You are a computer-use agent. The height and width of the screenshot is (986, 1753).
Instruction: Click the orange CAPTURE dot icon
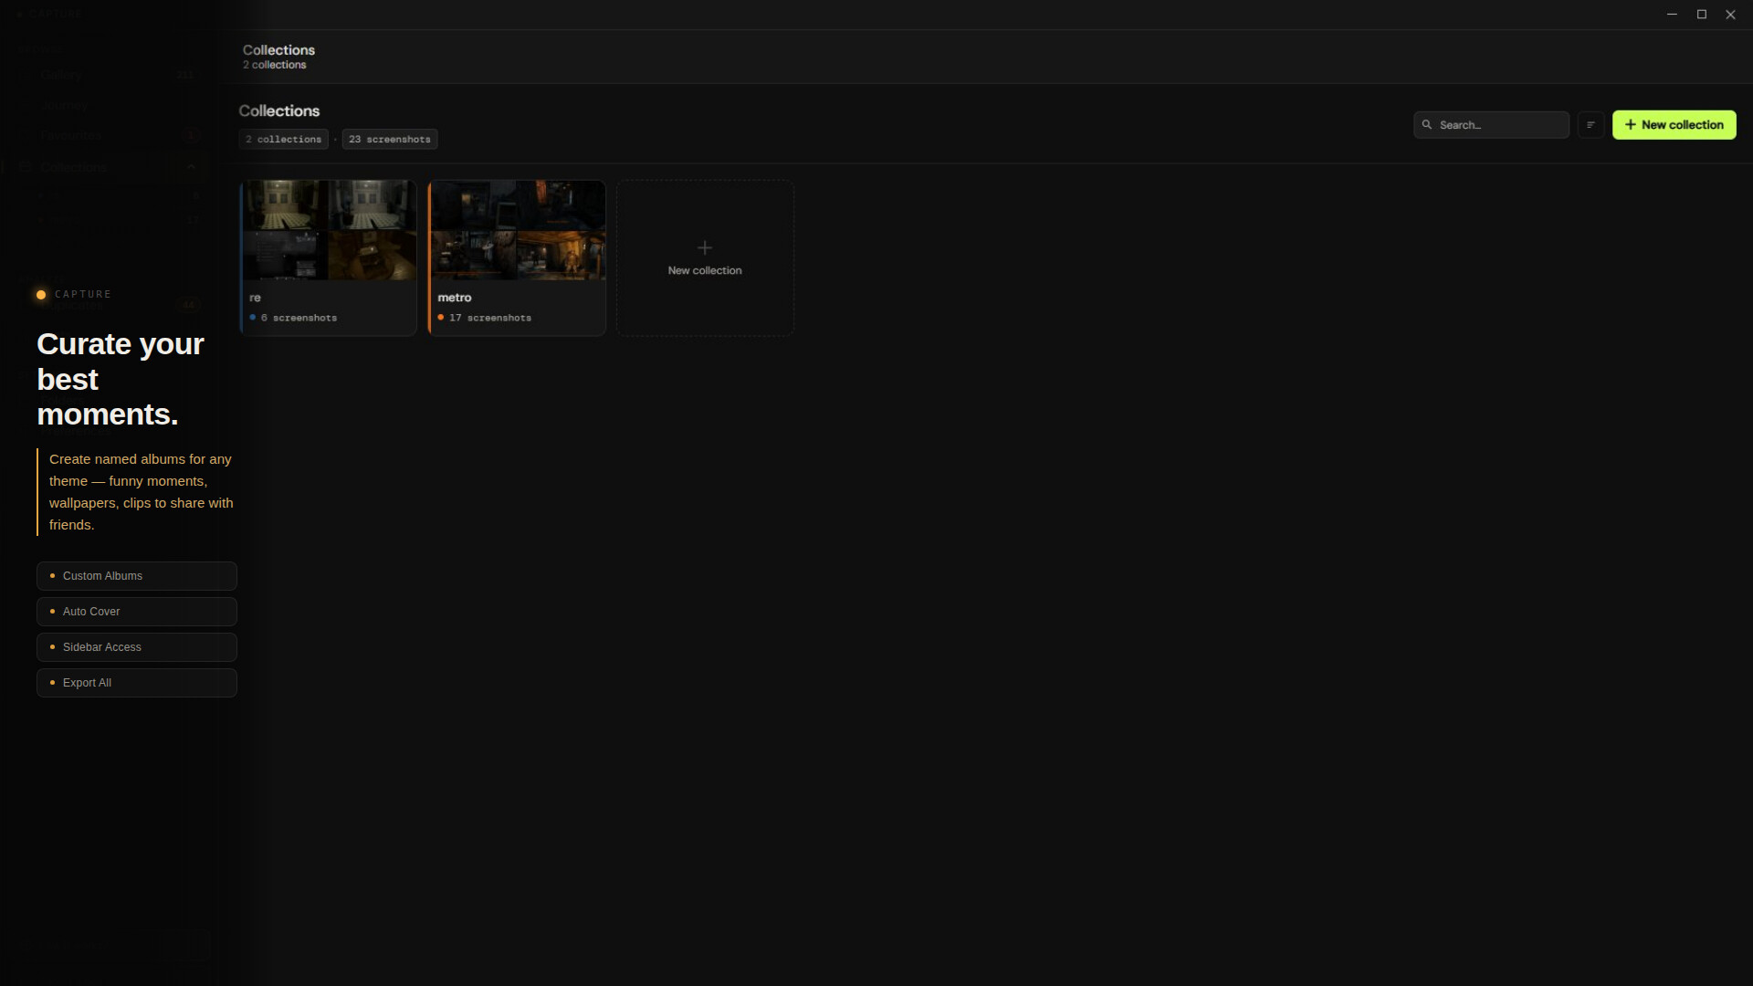(x=41, y=294)
